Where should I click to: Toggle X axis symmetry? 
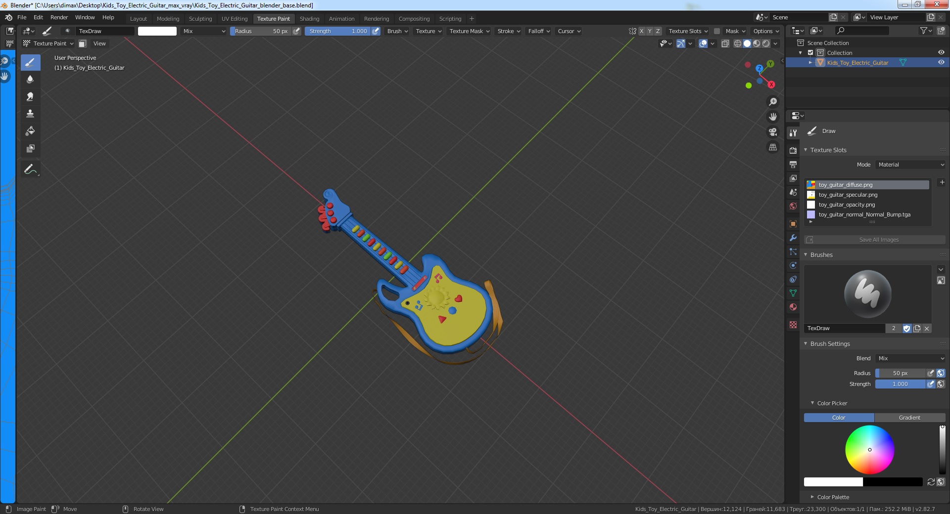coord(641,31)
